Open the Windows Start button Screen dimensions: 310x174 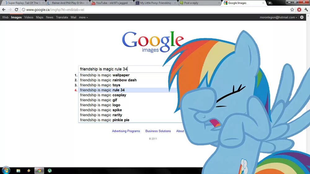6,170
